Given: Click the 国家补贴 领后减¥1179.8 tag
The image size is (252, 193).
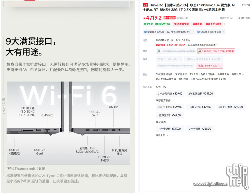Looking at the screenshot, I should click(x=157, y=24).
